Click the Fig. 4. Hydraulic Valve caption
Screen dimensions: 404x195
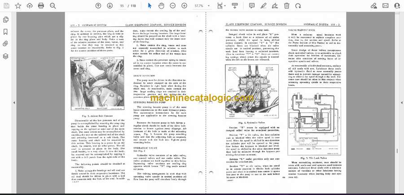[252, 123]
